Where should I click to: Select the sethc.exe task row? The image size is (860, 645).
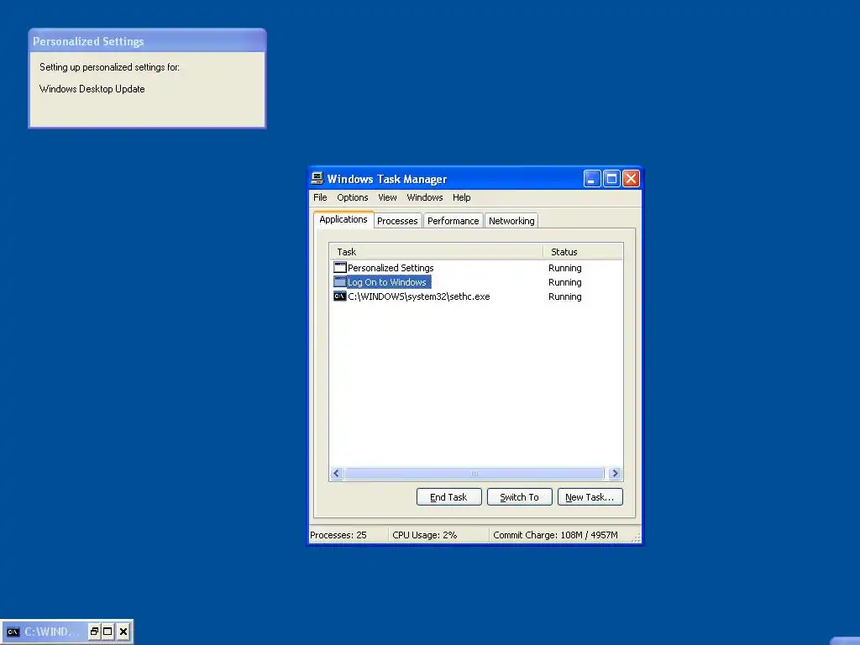[475, 296]
